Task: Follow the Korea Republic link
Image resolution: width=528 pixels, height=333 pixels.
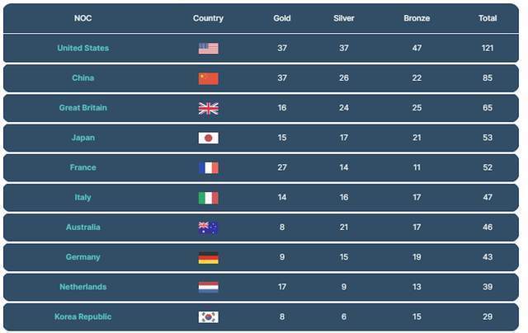Action: [x=82, y=317]
